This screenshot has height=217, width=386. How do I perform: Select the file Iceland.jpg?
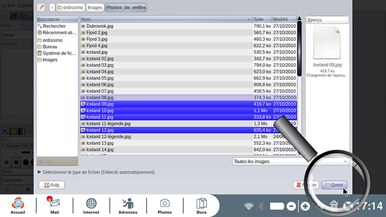click(189, 52)
